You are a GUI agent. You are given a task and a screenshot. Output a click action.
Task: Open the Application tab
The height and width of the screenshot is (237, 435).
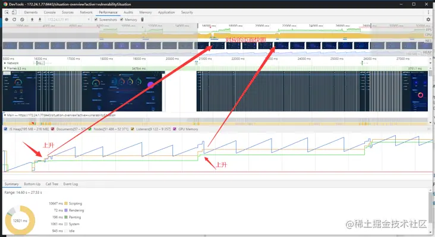click(x=166, y=12)
